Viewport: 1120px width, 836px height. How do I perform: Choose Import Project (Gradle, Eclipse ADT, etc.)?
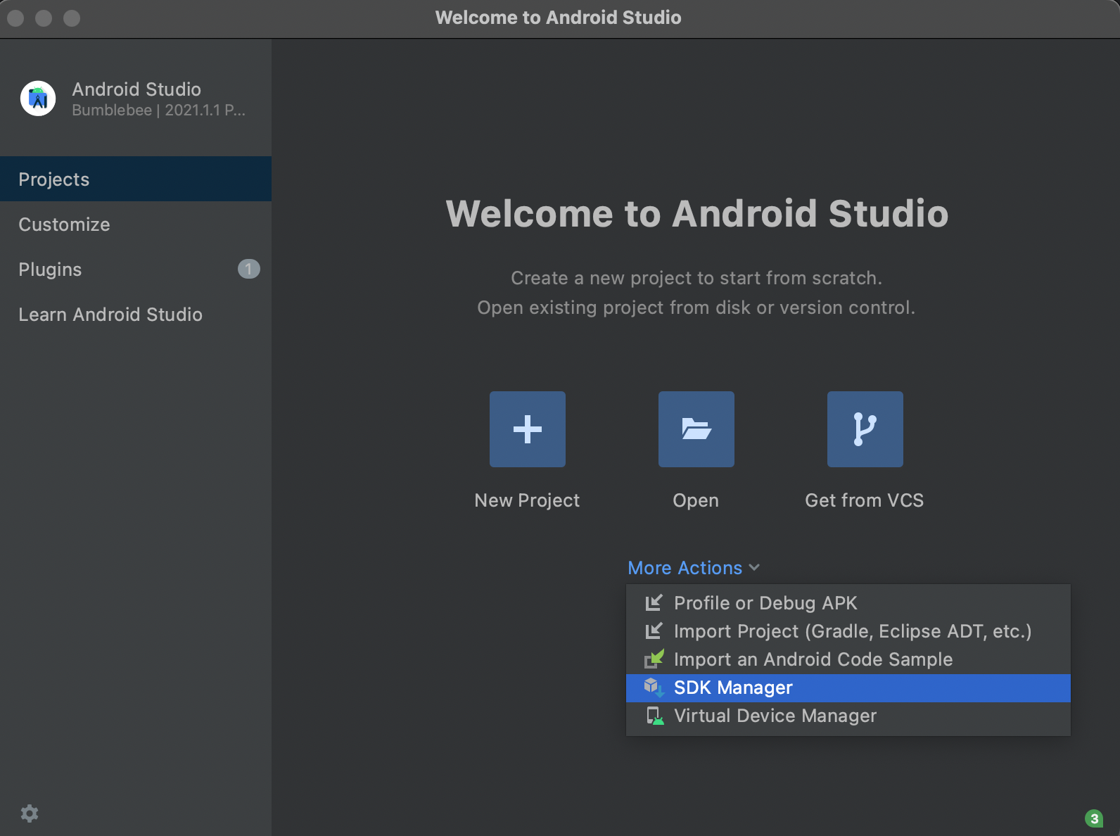[x=848, y=631]
